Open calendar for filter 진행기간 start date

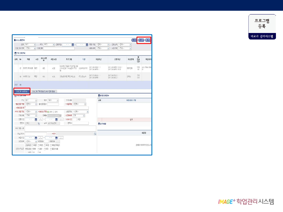pos(73,45)
